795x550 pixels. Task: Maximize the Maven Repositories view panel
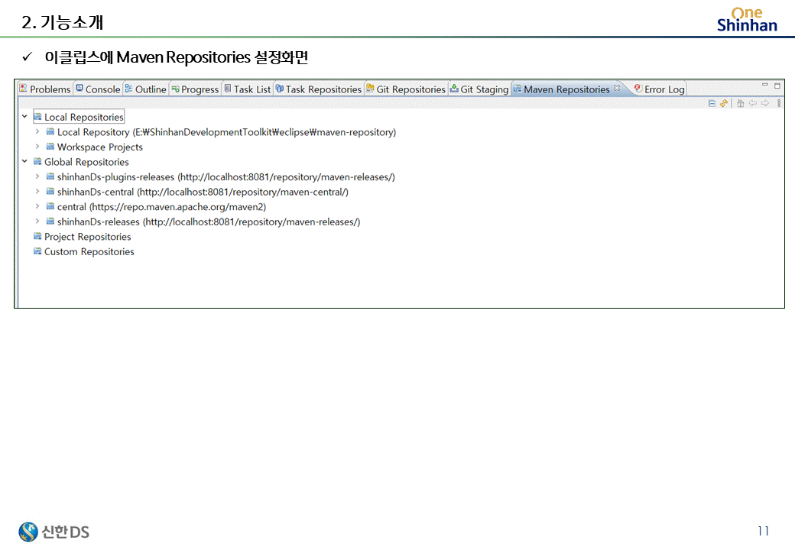777,86
